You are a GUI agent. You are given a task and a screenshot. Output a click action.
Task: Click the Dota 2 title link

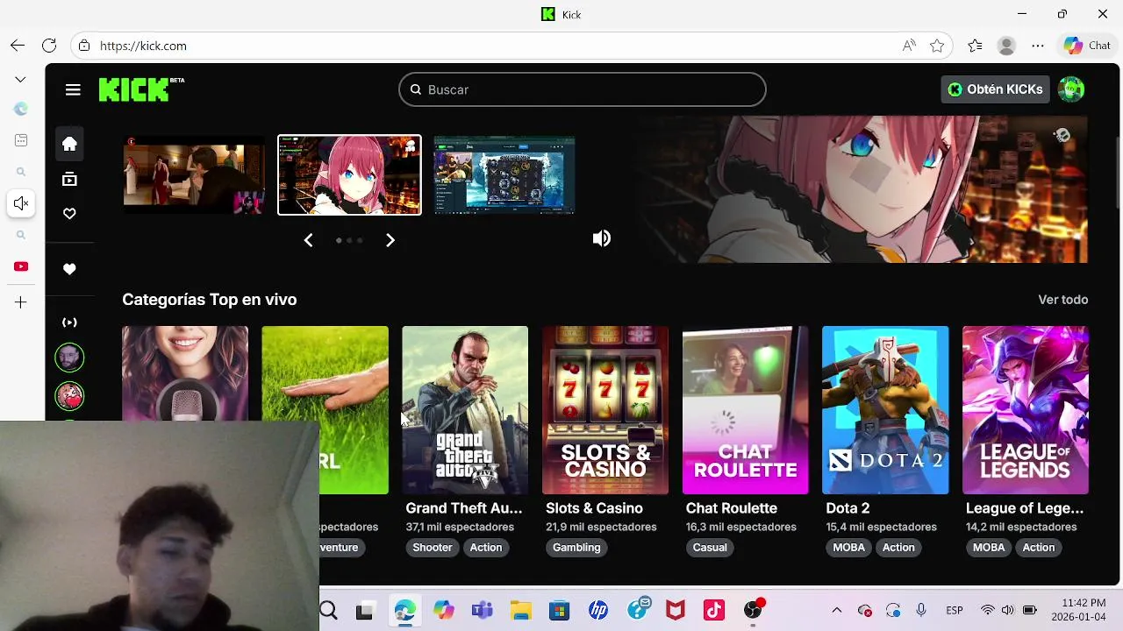848,508
